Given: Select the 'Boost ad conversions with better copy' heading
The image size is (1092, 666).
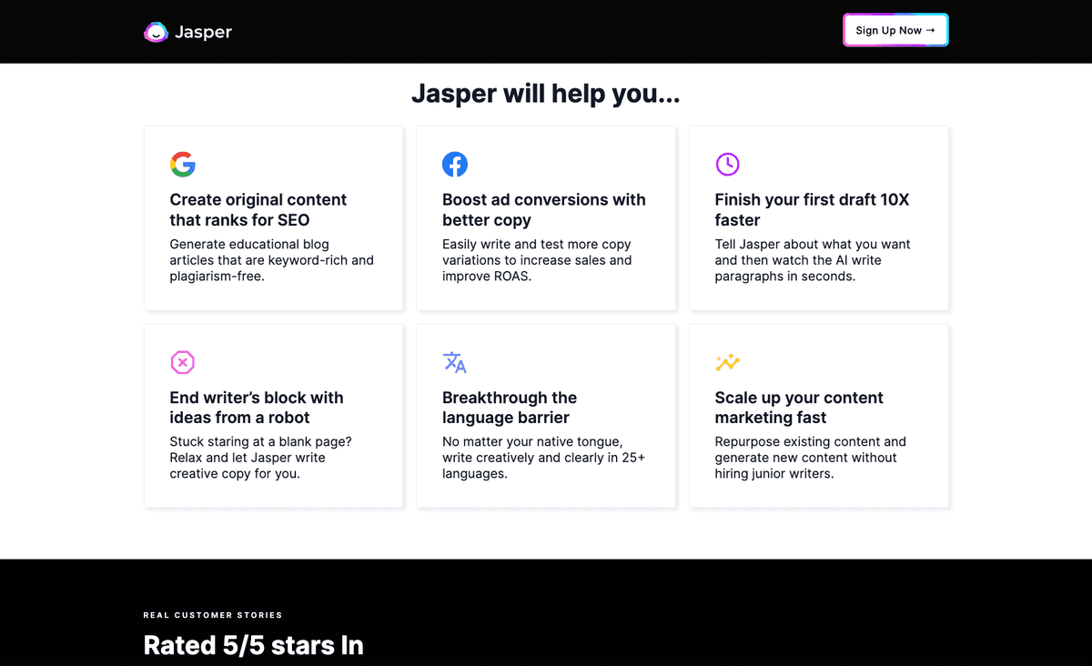Looking at the screenshot, I should (544, 209).
